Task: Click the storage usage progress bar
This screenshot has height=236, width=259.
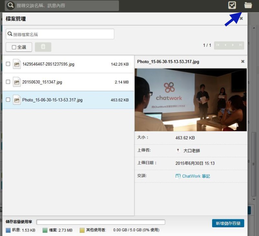Action: click(x=101, y=222)
